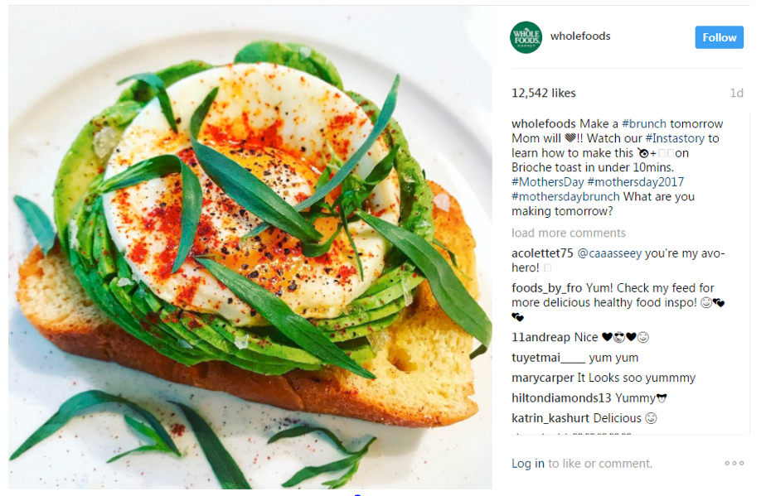Image resolution: width=766 pixels, height=496 pixels.
Task: Open the three-dot more options menu
Action: pyautogui.click(x=734, y=464)
